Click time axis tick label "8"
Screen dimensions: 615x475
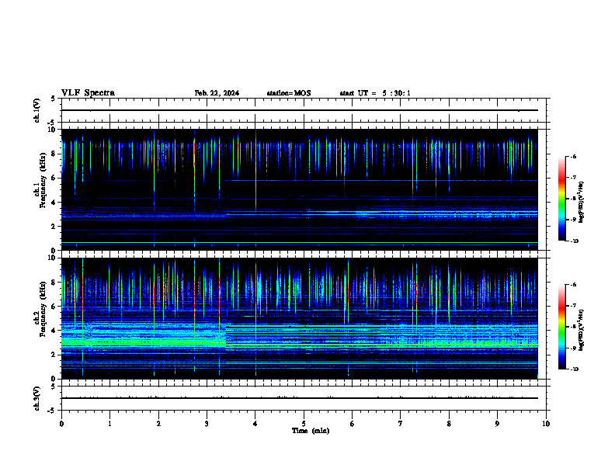(x=449, y=424)
